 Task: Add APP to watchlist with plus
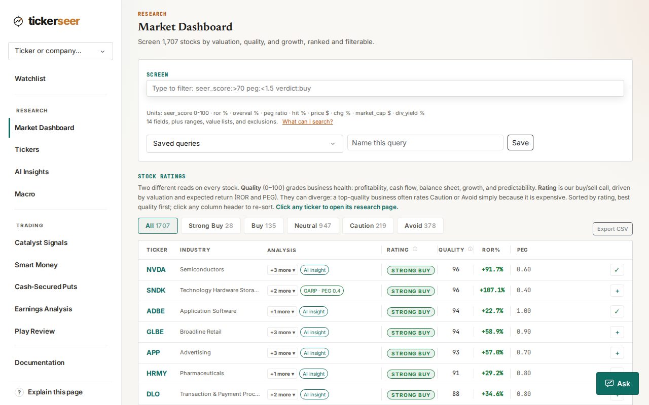click(617, 353)
